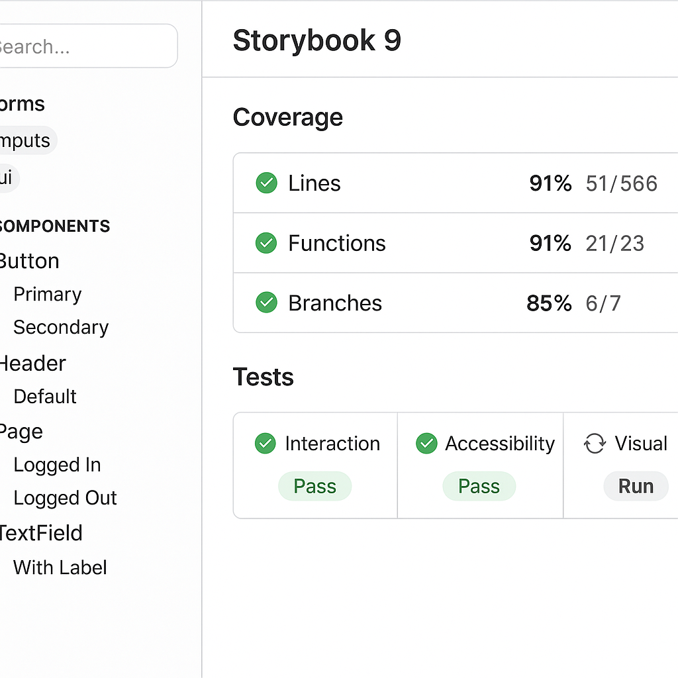The image size is (678, 678).
Task: Run the Visual tests
Action: pyautogui.click(x=636, y=486)
